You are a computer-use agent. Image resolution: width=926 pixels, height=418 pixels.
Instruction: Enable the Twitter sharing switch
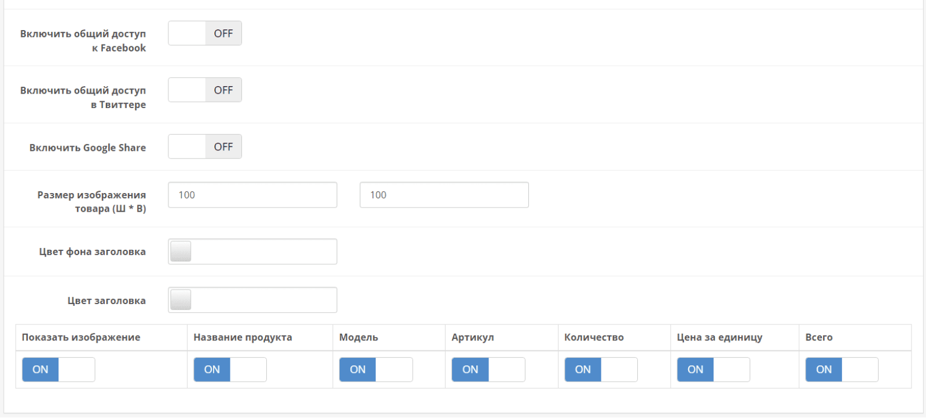[x=205, y=90]
